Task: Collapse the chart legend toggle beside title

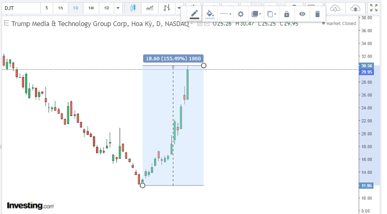Action: coord(5,23)
